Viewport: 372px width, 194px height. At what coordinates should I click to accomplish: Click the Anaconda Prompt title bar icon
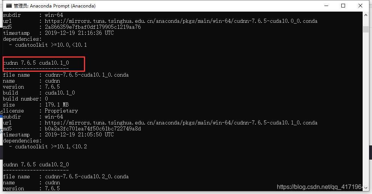(9, 6)
